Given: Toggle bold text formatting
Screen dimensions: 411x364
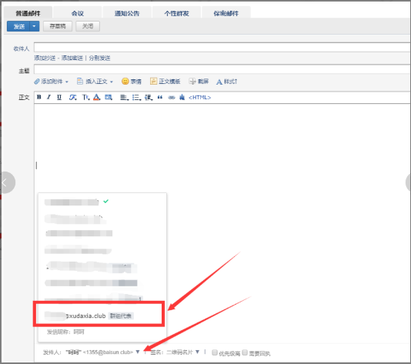Looking at the screenshot, I should coord(39,97).
